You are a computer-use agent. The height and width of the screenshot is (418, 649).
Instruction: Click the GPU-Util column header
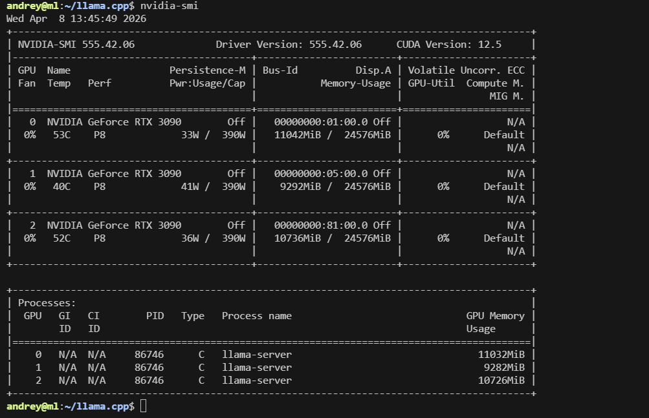(431, 83)
